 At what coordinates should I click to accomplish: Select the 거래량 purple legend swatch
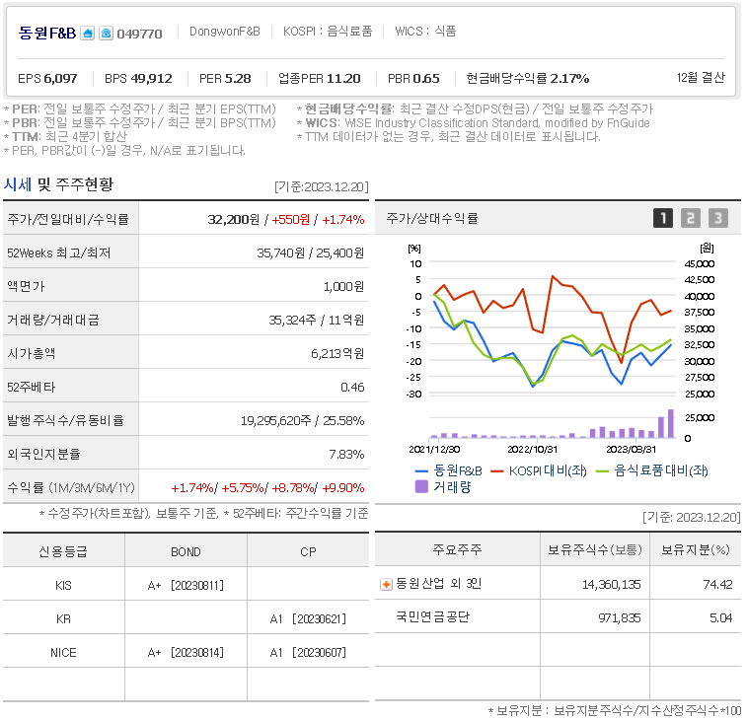tap(421, 486)
